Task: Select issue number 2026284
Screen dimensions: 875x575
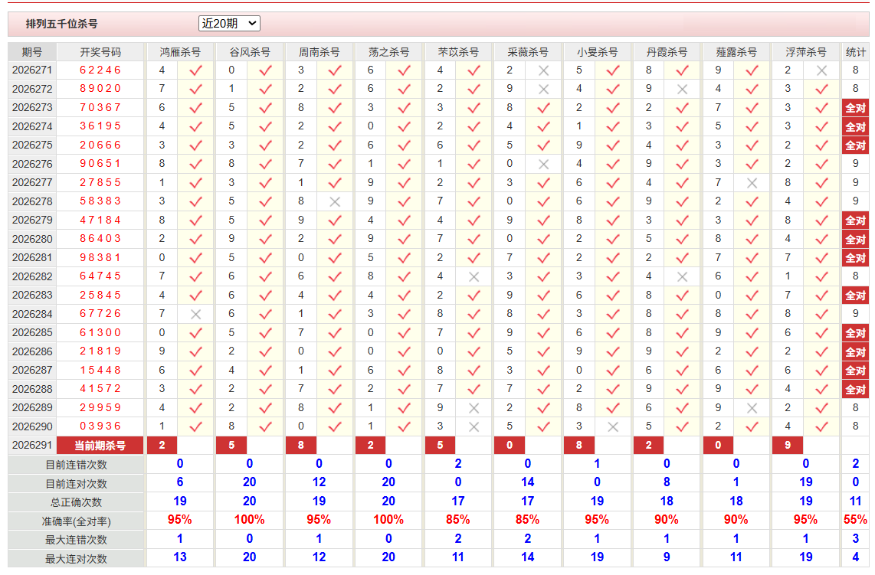Action: coord(32,314)
